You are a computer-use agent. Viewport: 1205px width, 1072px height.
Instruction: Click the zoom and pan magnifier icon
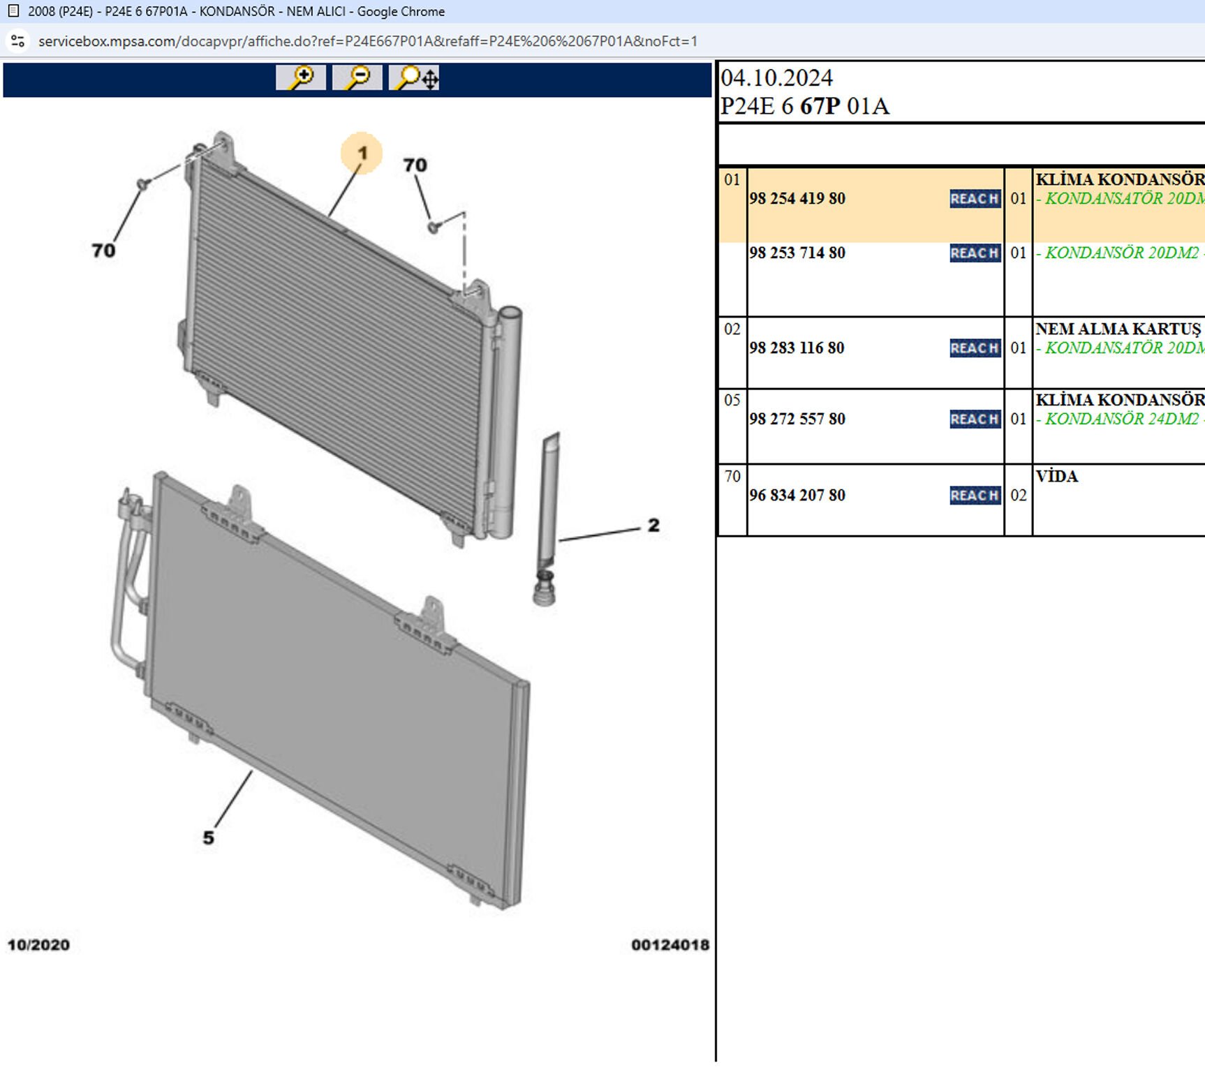415,77
